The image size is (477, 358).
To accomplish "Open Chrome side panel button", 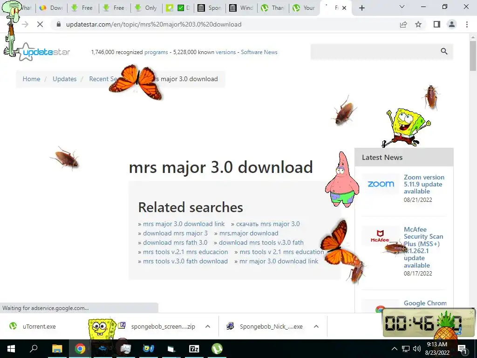I will 437,24.
